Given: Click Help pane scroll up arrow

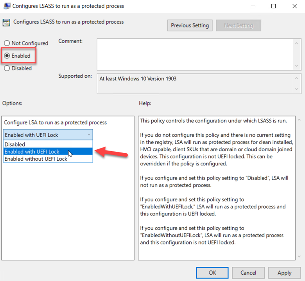Looking at the screenshot, I should pyautogui.click(x=299, y=120).
